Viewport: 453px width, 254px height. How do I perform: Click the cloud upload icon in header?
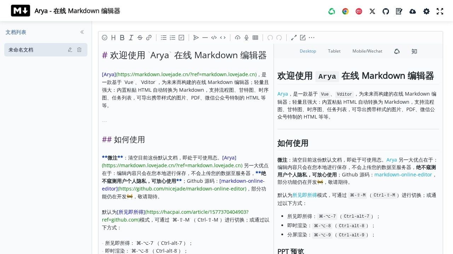tap(413, 11)
